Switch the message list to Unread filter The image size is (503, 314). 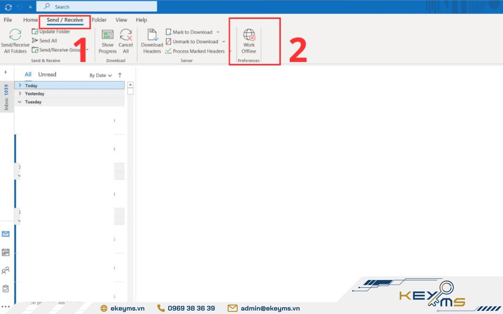pos(47,74)
